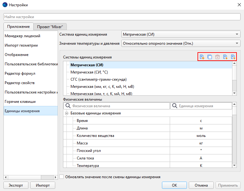Open Горячие клавиши settings section
Viewport: 244px width, 191px height.
click(x=20, y=102)
